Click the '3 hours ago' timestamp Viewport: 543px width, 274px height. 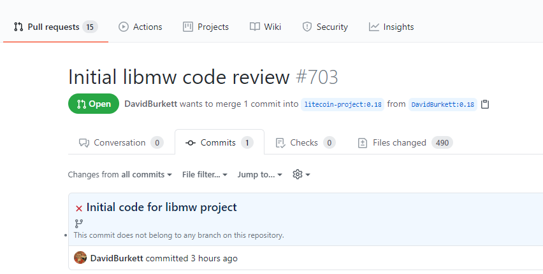click(214, 258)
